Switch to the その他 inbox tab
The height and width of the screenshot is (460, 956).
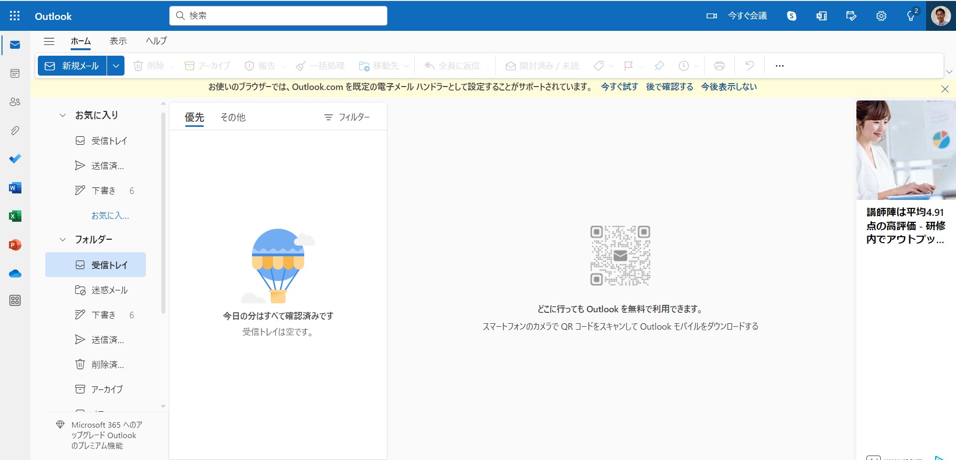click(x=233, y=117)
